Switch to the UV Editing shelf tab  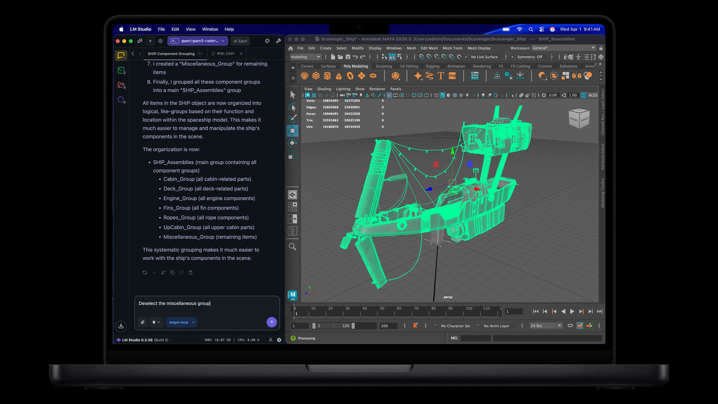click(x=409, y=66)
